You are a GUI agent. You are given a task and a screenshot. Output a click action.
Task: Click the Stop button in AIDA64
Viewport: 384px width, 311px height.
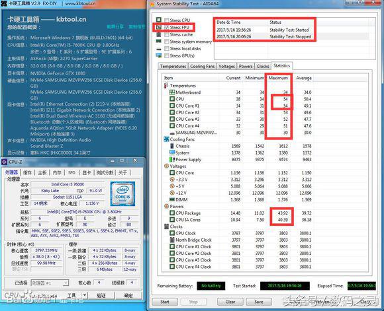[x=193, y=302]
